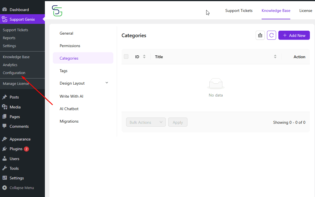
Task: Expand the Design Layout chevron
Action: (x=107, y=83)
